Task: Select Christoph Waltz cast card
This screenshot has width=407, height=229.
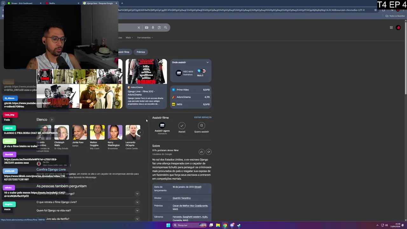Action: point(62,137)
